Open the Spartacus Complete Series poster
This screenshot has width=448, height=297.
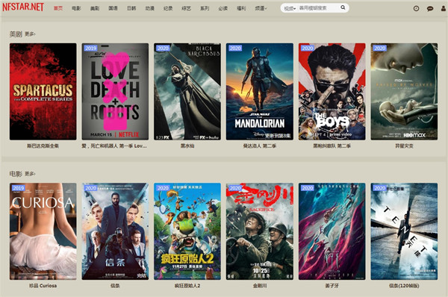tap(43, 91)
